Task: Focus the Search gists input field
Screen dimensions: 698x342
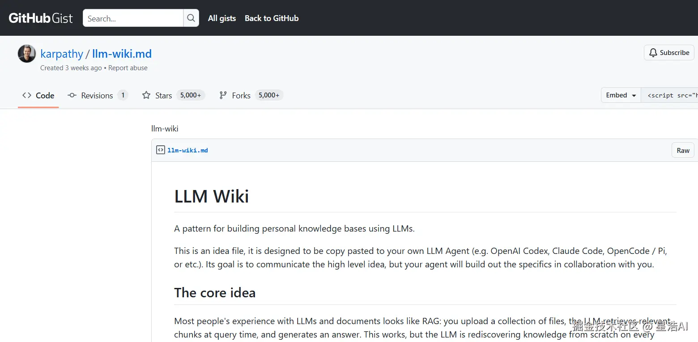Action: pyautogui.click(x=133, y=18)
